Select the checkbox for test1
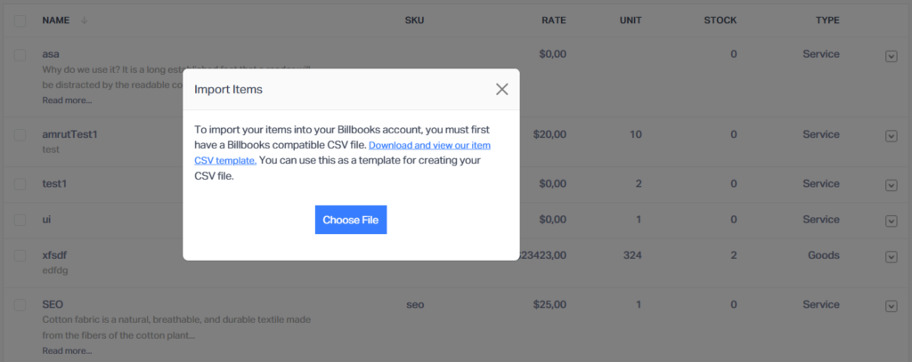The image size is (912, 362). pyautogui.click(x=20, y=183)
